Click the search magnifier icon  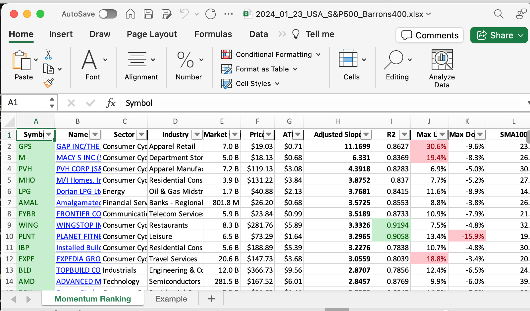[498, 14]
